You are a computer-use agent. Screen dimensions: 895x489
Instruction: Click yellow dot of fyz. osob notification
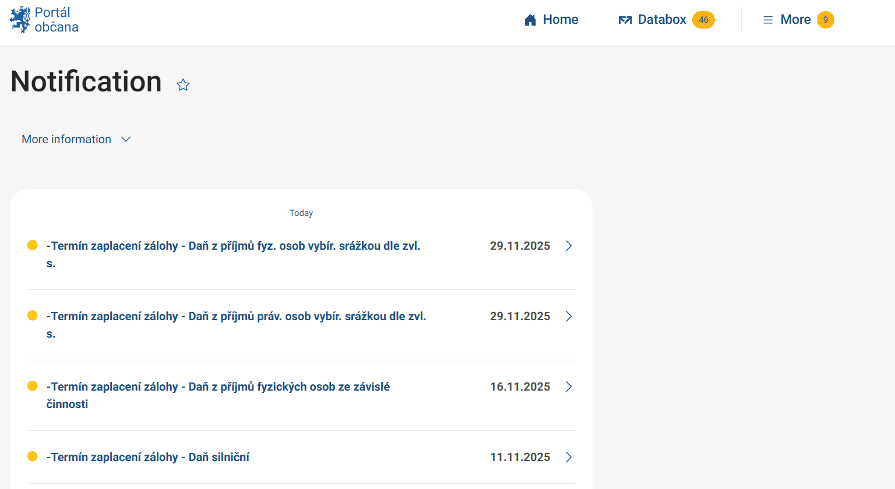coord(33,245)
